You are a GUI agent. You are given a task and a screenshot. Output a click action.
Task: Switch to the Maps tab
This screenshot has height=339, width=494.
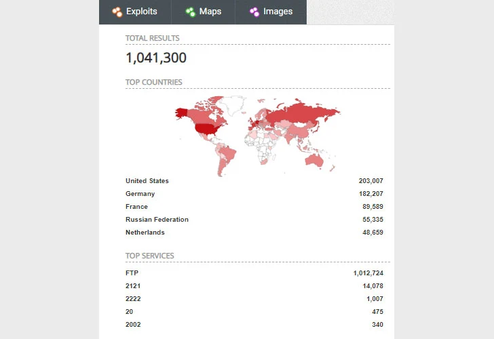coord(203,12)
